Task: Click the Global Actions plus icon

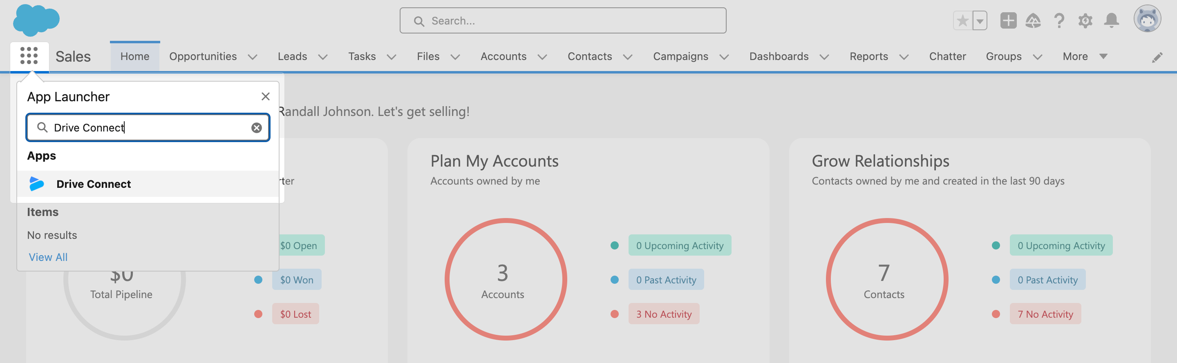Action: point(1008,21)
